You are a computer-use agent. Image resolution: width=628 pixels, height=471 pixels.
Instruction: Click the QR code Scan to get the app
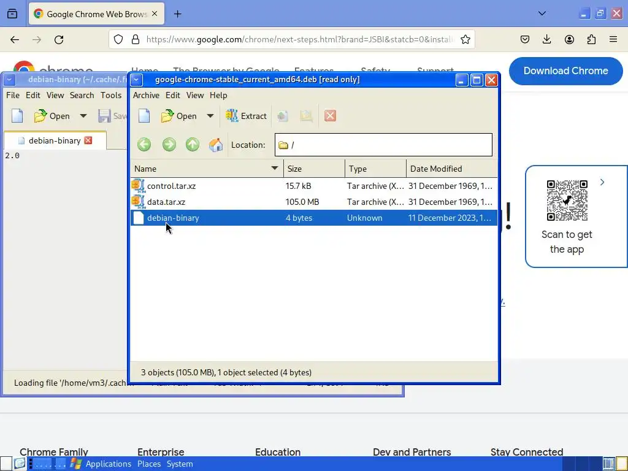(567, 201)
